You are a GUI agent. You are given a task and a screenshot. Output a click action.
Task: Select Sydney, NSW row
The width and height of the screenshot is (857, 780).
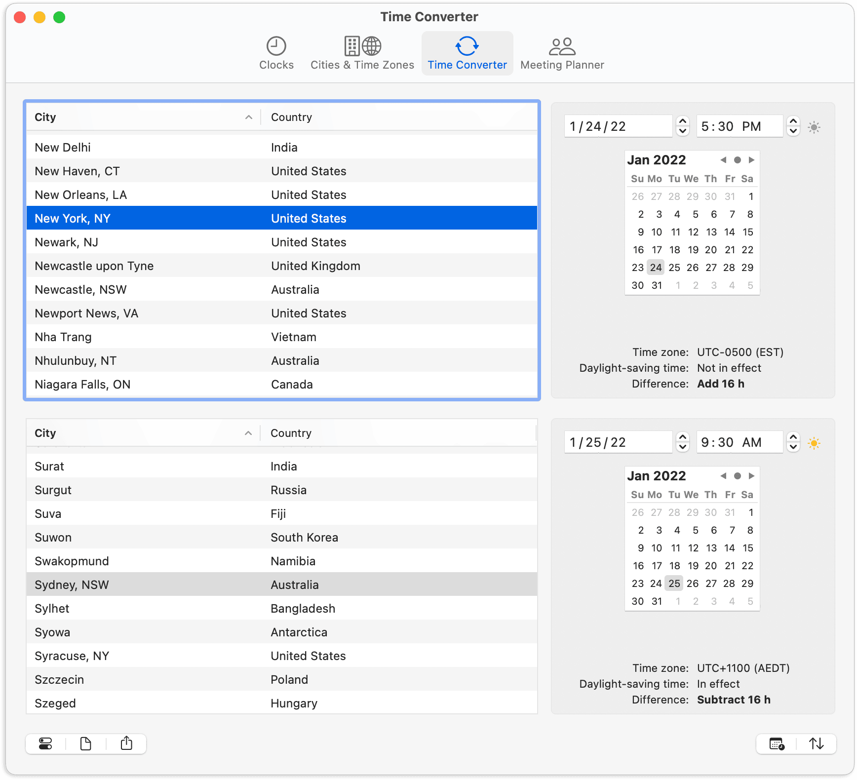(x=282, y=585)
